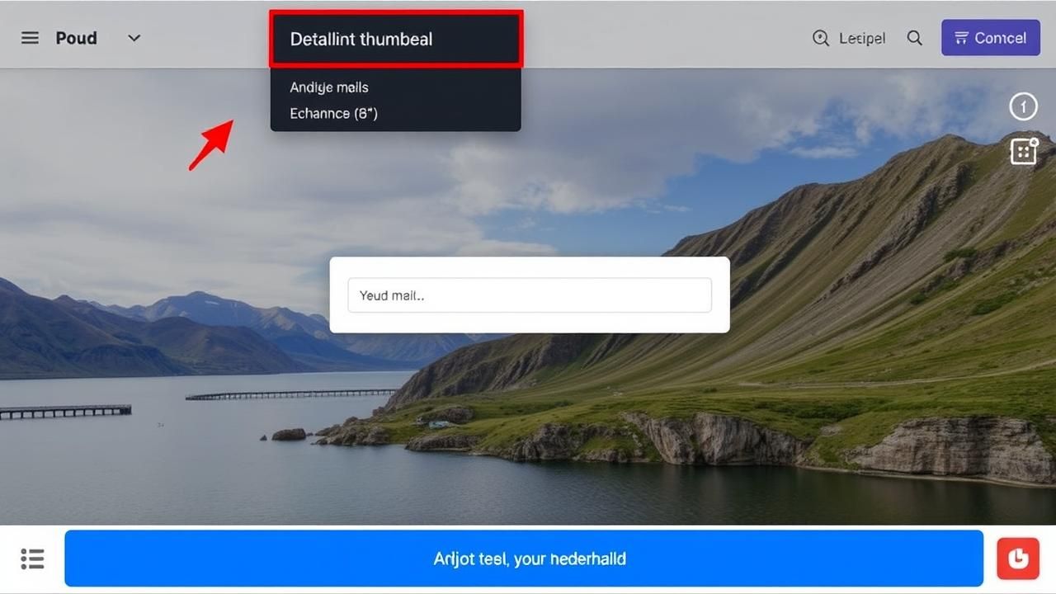Image resolution: width=1056 pixels, height=594 pixels.
Task: Click the cart icon inside Concel button
Action: 961,38
